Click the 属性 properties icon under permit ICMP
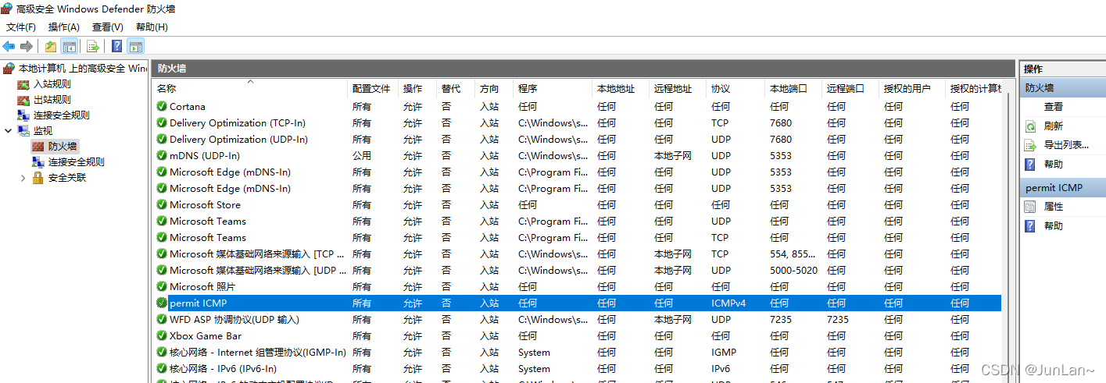This screenshot has height=383, width=1106. pos(1030,207)
